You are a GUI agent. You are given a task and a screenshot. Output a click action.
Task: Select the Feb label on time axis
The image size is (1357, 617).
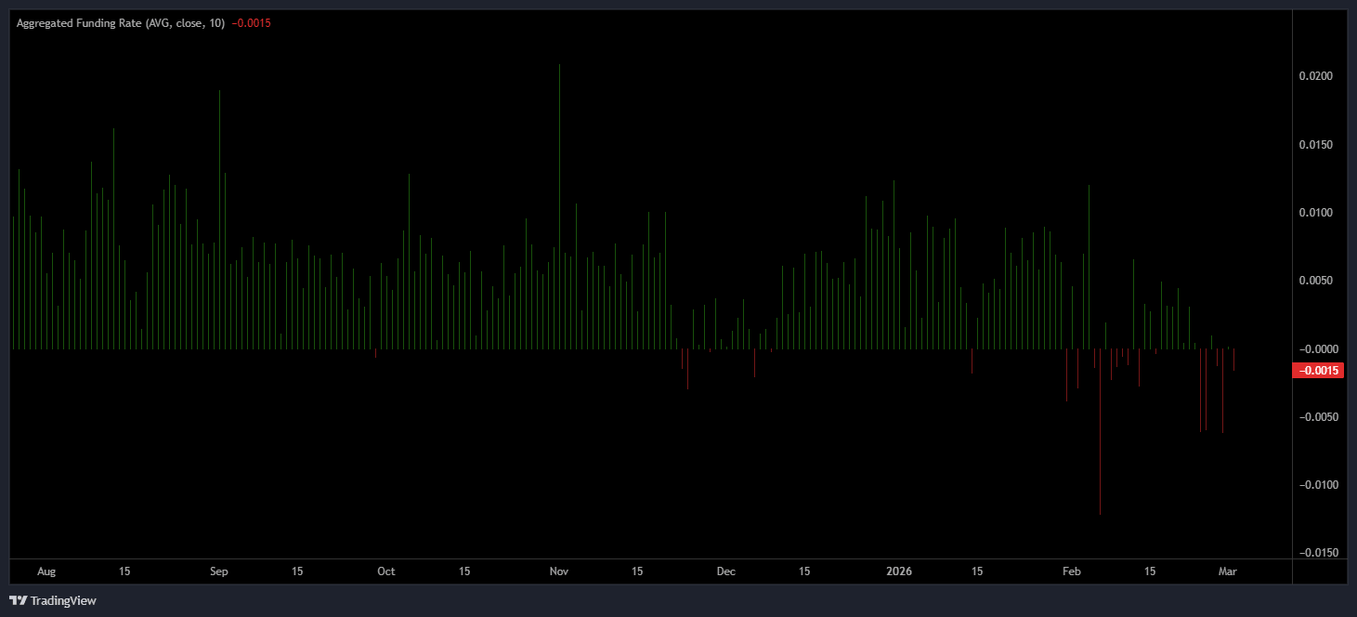click(x=1072, y=571)
